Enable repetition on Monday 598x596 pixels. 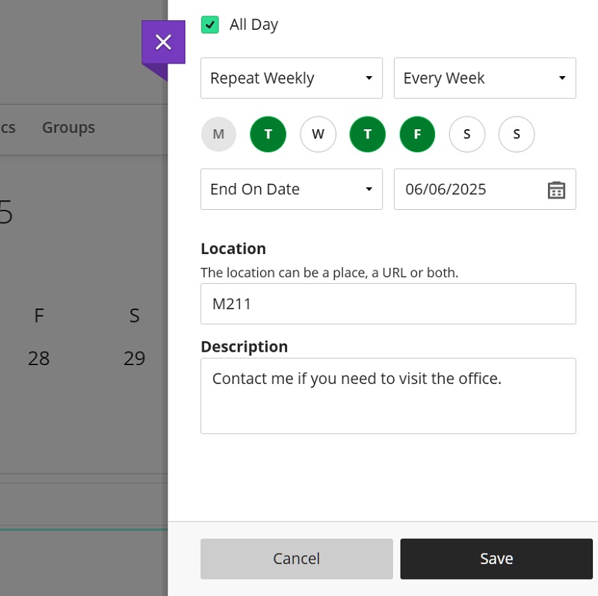tap(218, 134)
